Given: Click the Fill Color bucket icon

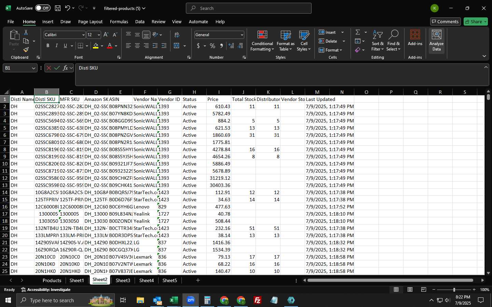Looking at the screenshot, I should coord(96,46).
